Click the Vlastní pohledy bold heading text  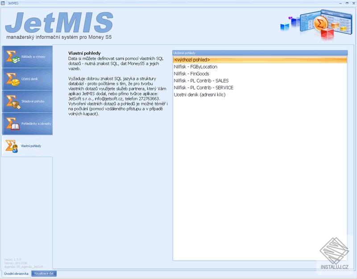pyautogui.click(x=84, y=53)
